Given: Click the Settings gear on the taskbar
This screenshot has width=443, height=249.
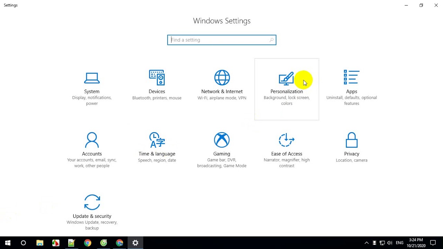Looking at the screenshot, I should click(x=135, y=243).
